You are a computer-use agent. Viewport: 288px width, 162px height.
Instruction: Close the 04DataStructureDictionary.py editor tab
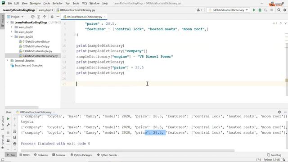pyautogui.click(x=105, y=17)
